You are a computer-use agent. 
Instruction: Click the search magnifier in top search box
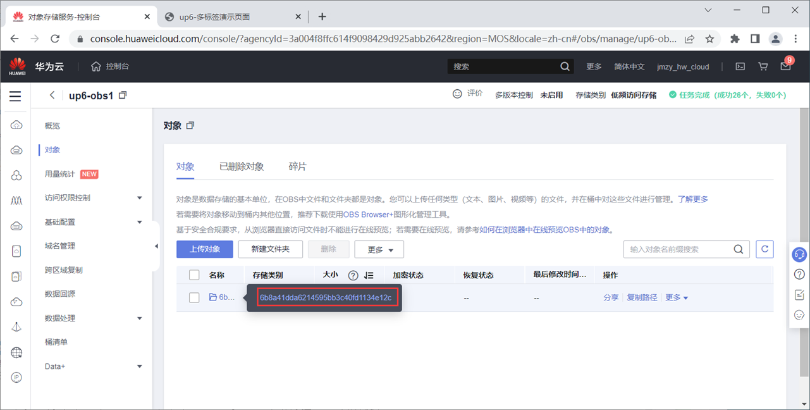(565, 66)
